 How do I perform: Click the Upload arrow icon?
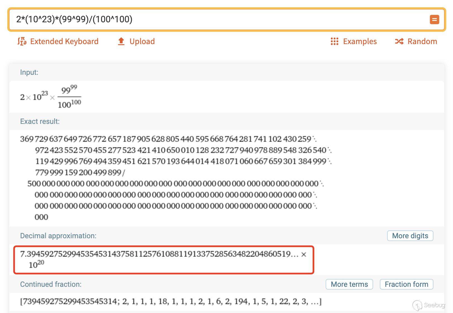point(121,41)
